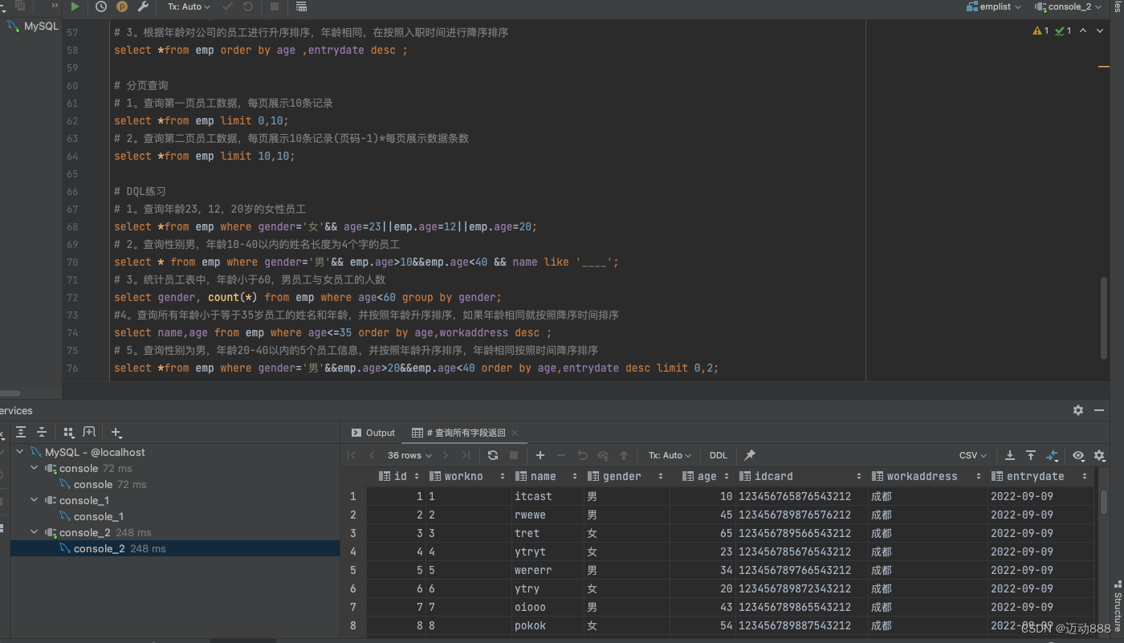Open the CSV export format dropdown
Screen dimensions: 1124x643
973,455
